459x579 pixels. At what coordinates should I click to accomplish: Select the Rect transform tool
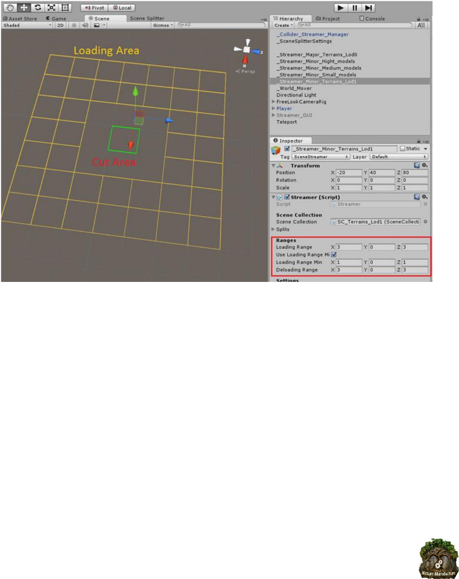click(x=65, y=8)
